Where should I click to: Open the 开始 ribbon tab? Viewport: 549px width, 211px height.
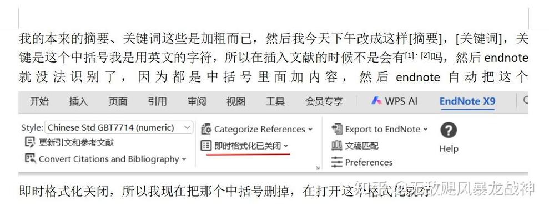click(x=39, y=102)
